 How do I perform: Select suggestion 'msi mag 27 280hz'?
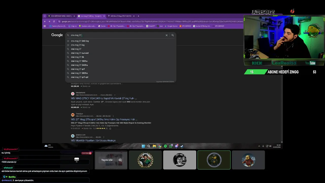pos(121,73)
